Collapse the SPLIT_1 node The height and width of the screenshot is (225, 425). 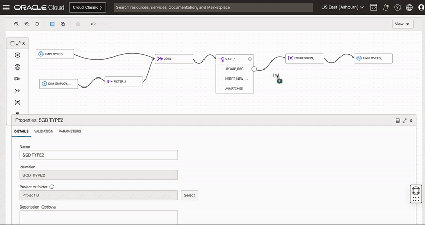[x=250, y=59]
